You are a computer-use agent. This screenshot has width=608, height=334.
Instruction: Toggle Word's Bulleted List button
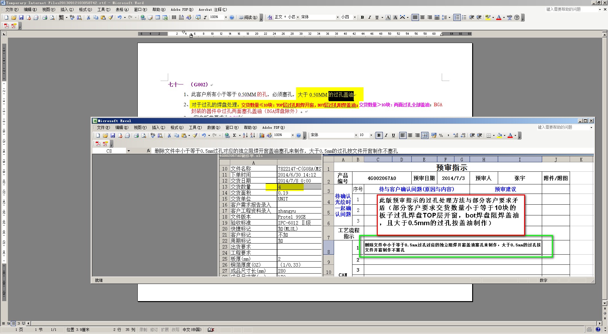pos(464,17)
